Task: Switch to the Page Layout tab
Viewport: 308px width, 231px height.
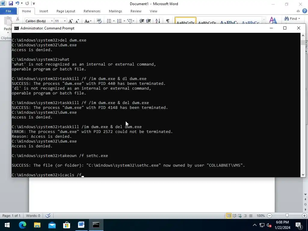Action: tap(66, 11)
